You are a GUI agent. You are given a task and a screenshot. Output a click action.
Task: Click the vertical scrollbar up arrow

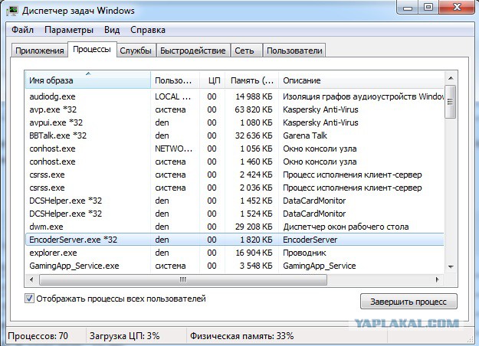pyautogui.click(x=451, y=78)
